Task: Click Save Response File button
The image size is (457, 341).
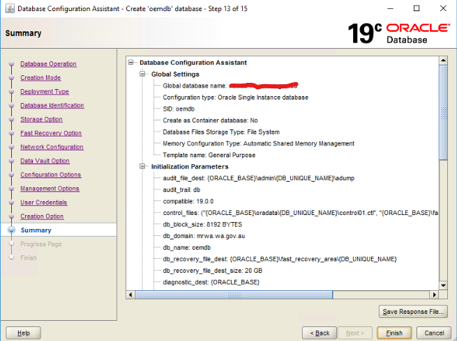Action: point(412,312)
